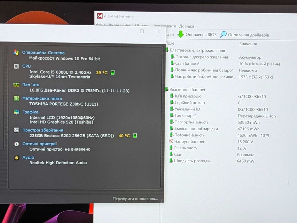This screenshot has width=297, height=223.
Task: Select the Паспортна ємність row
Action: point(215,122)
